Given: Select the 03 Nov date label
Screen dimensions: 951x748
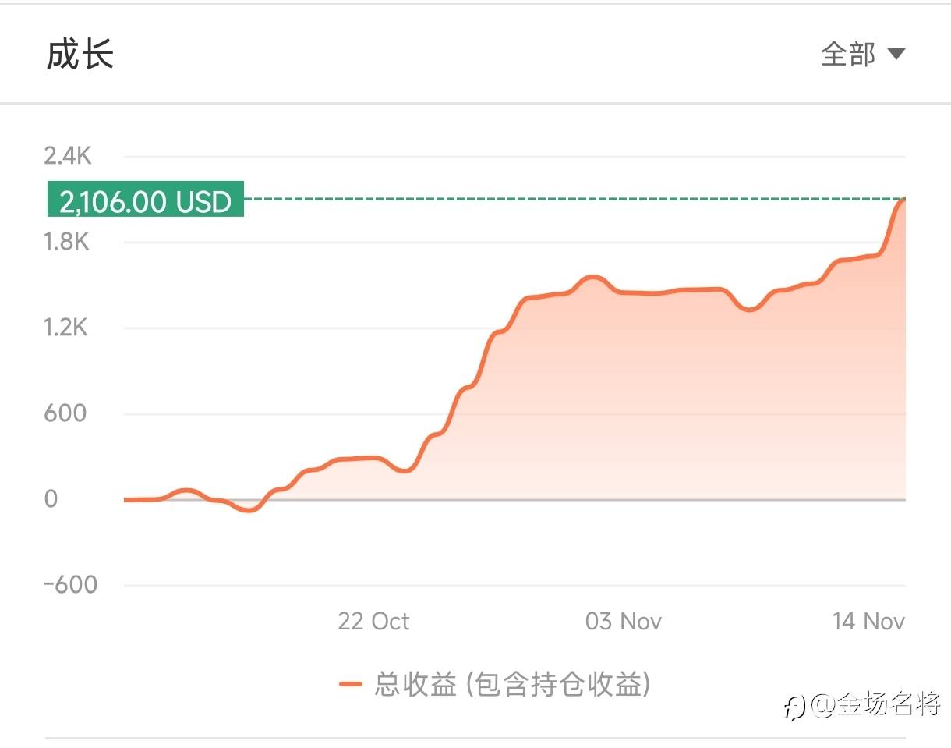Looking at the screenshot, I should (623, 621).
